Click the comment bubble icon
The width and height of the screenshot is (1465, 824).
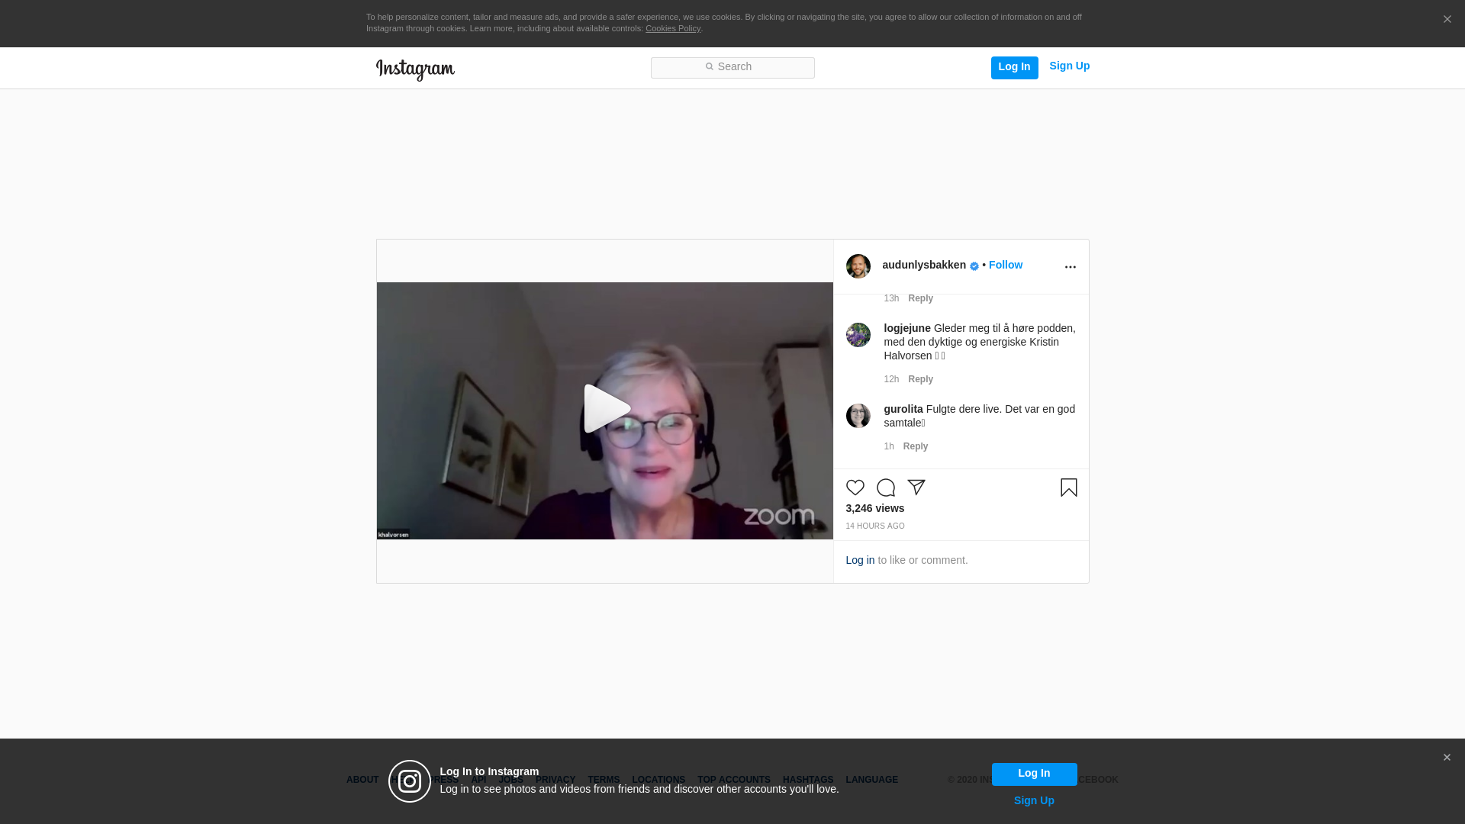tap(886, 488)
